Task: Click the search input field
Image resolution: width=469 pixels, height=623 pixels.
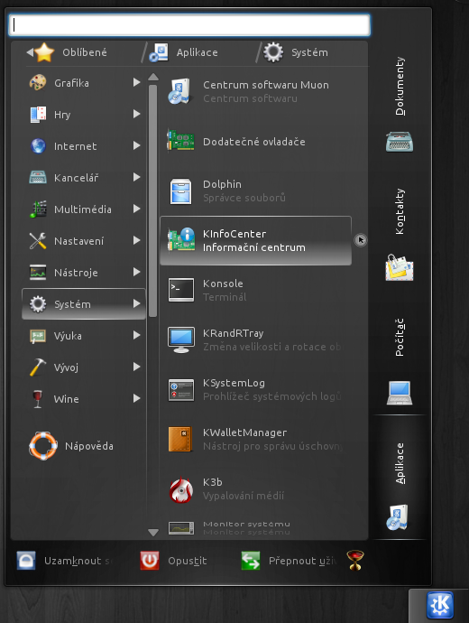Action: [189, 25]
